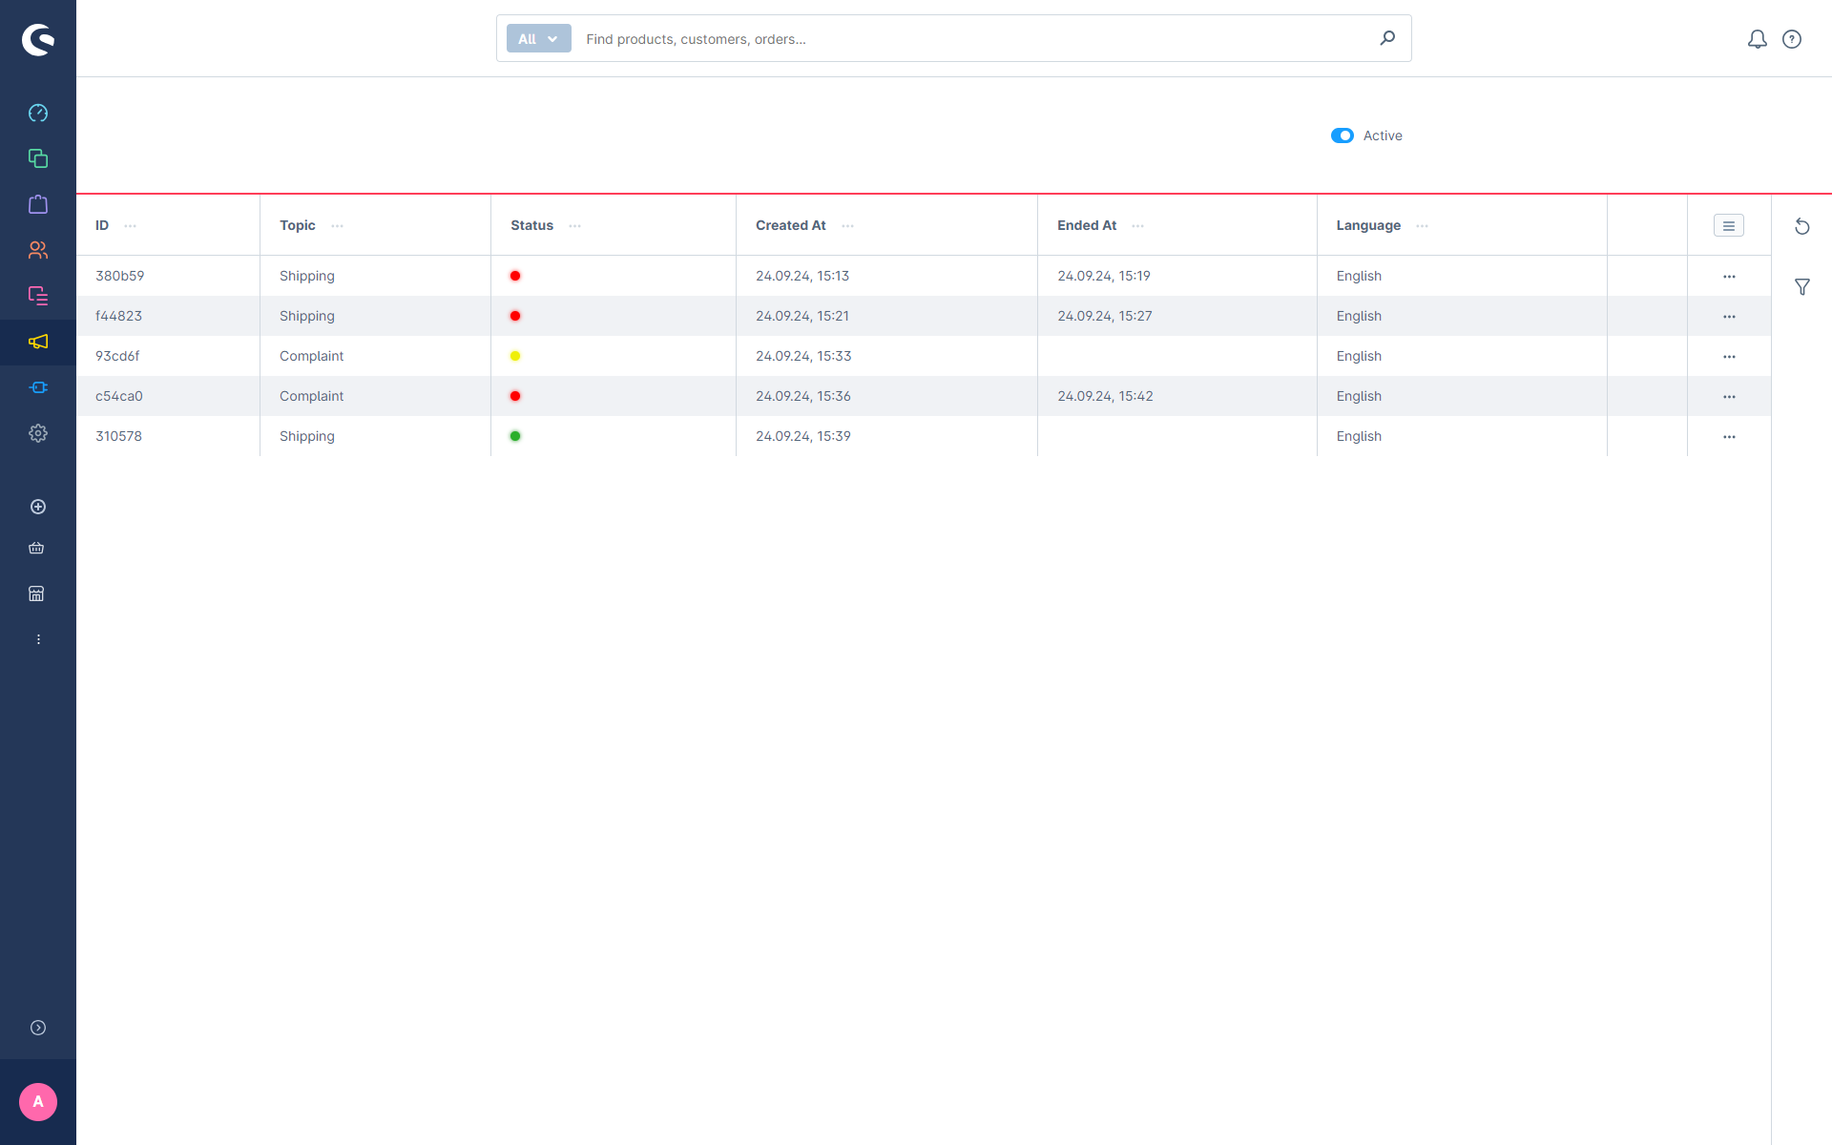The width and height of the screenshot is (1832, 1145).
Task: Select ID cell f44823
Action: pyautogui.click(x=118, y=316)
